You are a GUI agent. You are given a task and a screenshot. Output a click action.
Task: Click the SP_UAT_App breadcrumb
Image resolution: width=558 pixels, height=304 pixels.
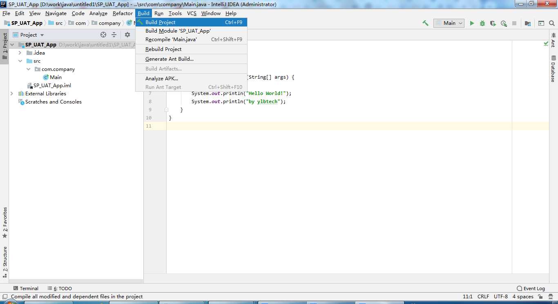(x=23, y=23)
